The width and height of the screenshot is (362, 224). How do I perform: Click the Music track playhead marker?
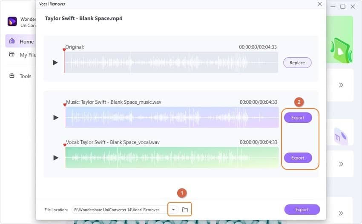click(x=65, y=105)
